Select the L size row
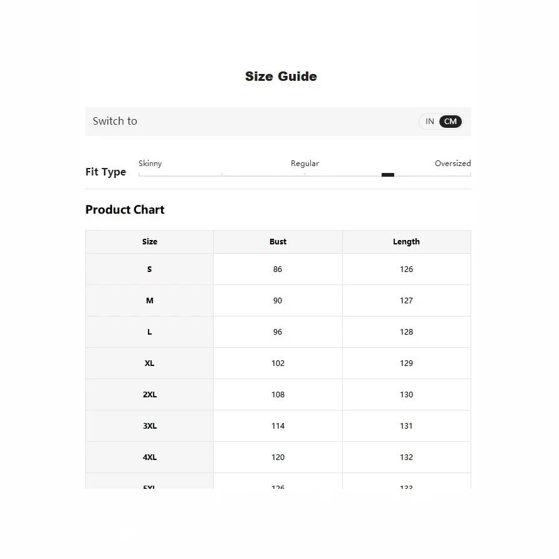Image resolution: width=559 pixels, height=559 pixels. click(278, 332)
